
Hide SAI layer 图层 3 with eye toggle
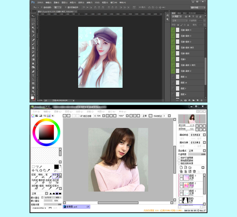pos(182,176)
